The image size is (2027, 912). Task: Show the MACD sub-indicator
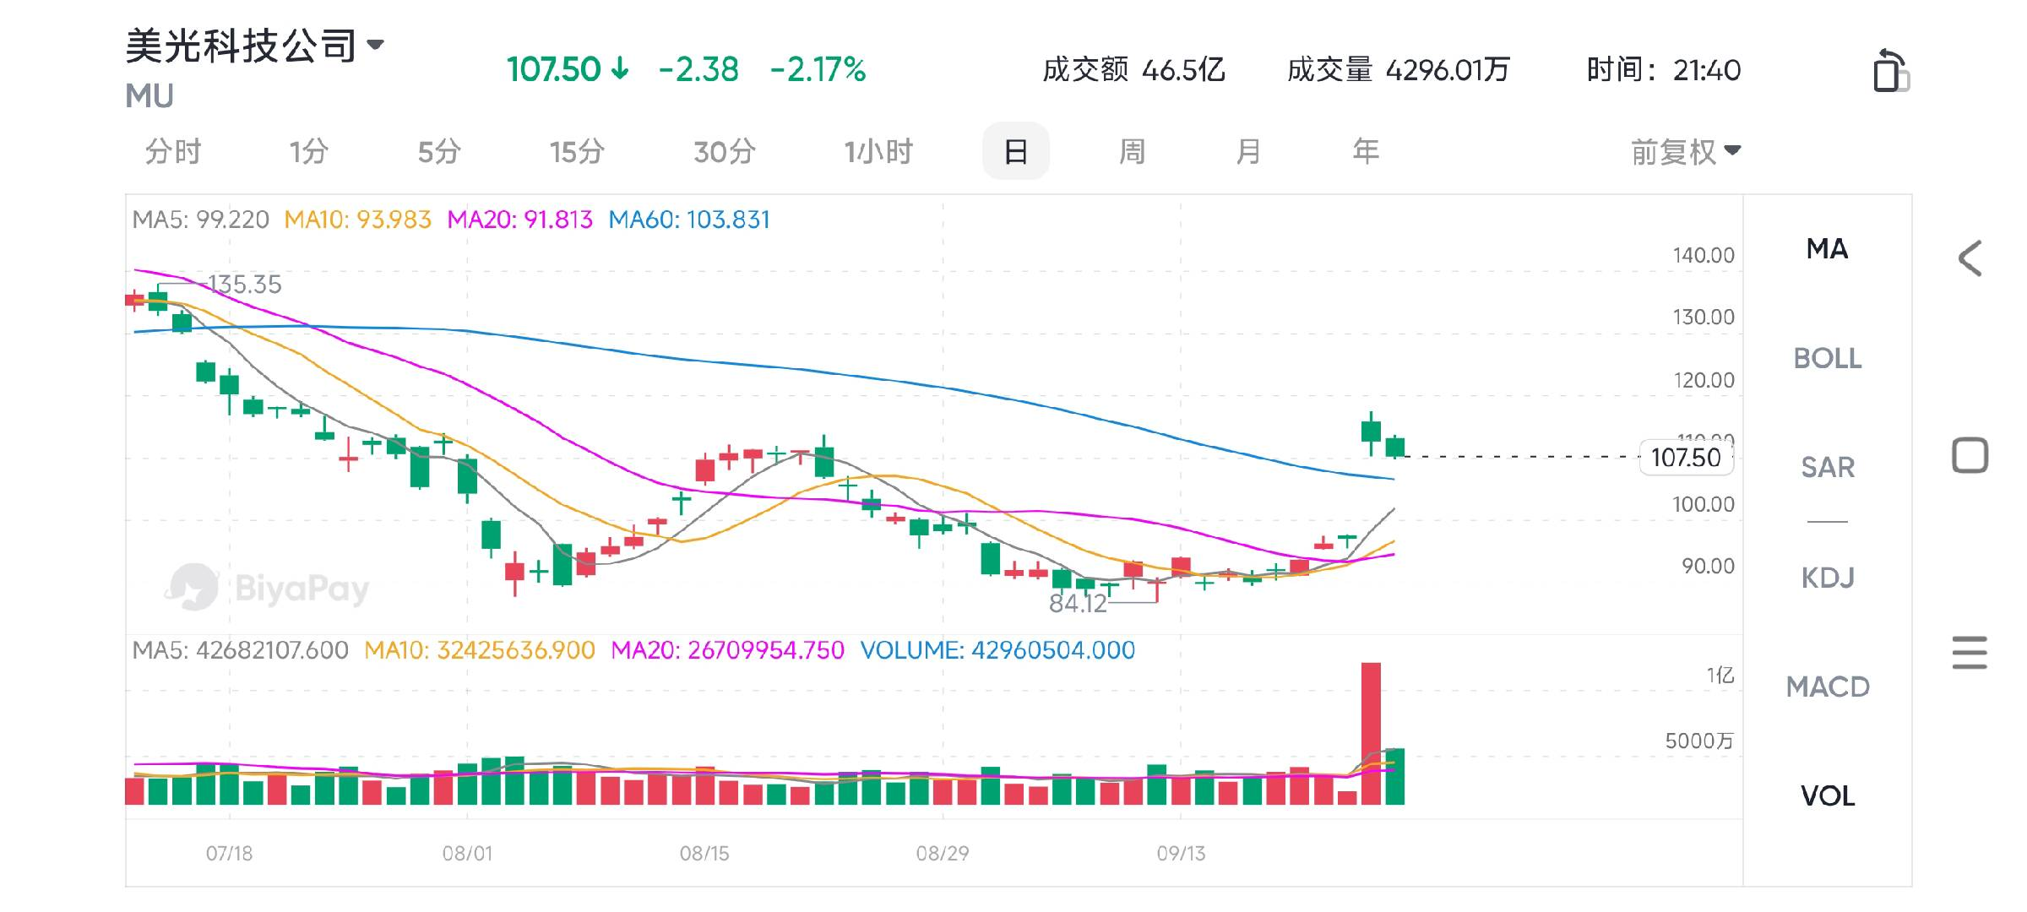(x=1827, y=687)
